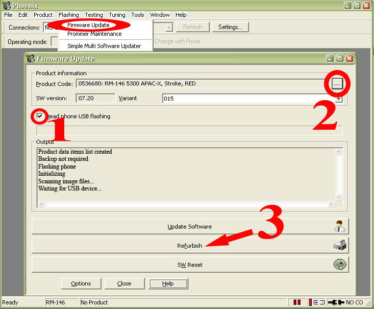Viewport: 374px width, 309px height.
Task: Click the NO CO connection status text
Action: (x=355, y=302)
